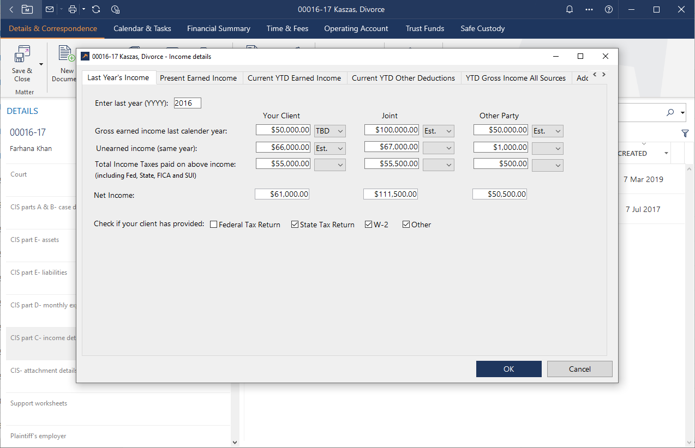Click the funnel filter icon
Viewport: 695px width, 448px height.
pyautogui.click(x=685, y=133)
